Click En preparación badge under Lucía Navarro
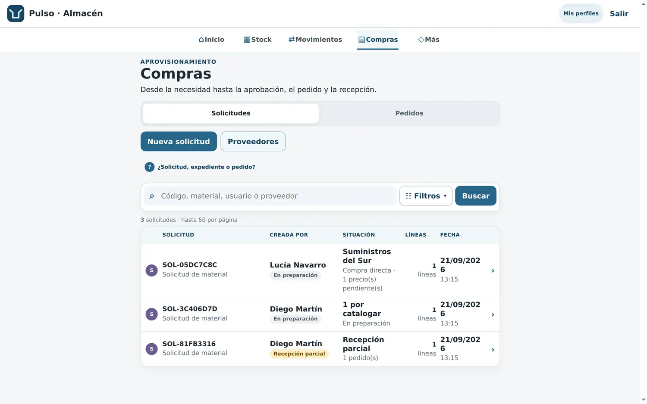647x404 pixels. pos(295,275)
